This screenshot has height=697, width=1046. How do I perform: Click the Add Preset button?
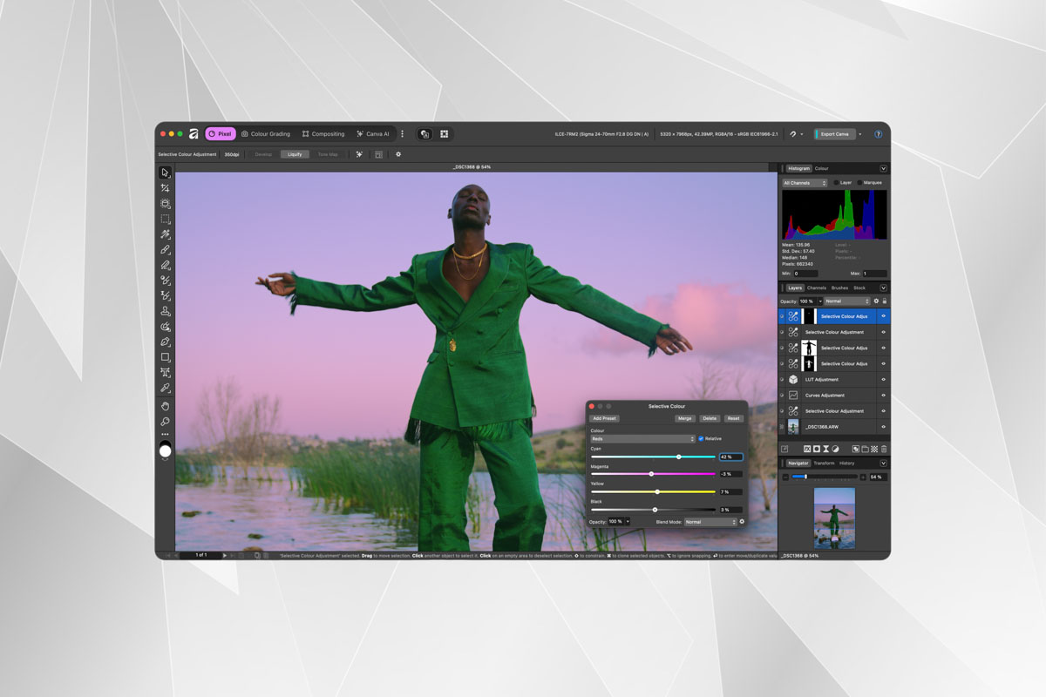coord(605,418)
